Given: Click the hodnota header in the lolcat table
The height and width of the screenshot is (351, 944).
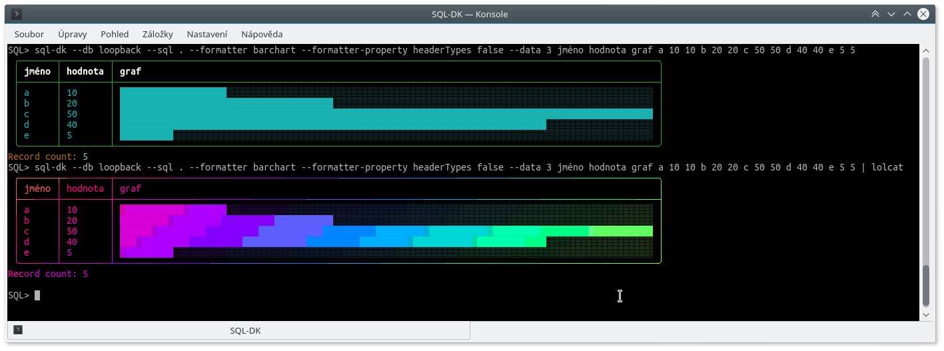Looking at the screenshot, I should (85, 188).
